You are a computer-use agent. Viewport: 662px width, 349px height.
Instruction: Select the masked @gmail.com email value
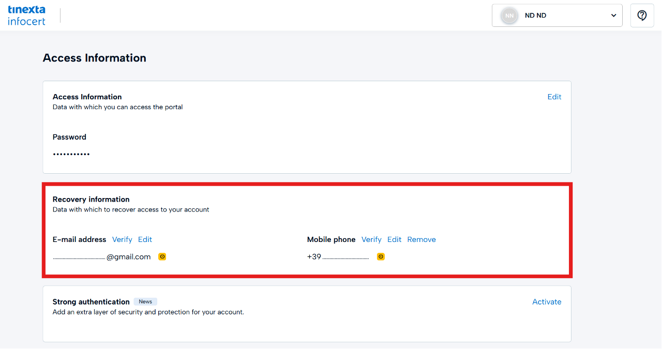[102, 256]
